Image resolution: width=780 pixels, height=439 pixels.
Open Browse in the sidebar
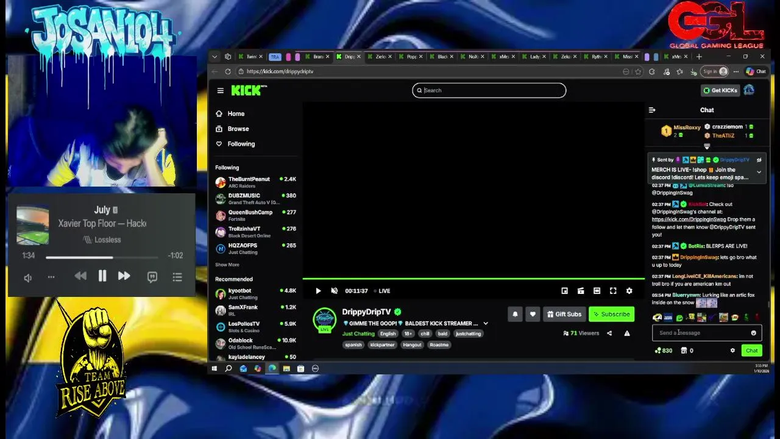(x=232, y=129)
